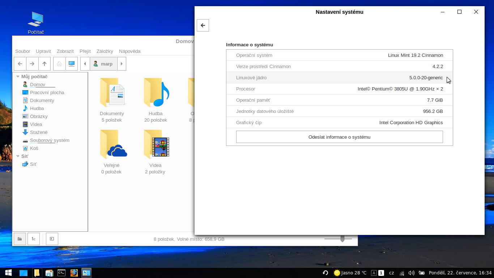The height and width of the screenshot is (278, 494).
Task: Click left path arrow before marp
Action: pos(85,64)
